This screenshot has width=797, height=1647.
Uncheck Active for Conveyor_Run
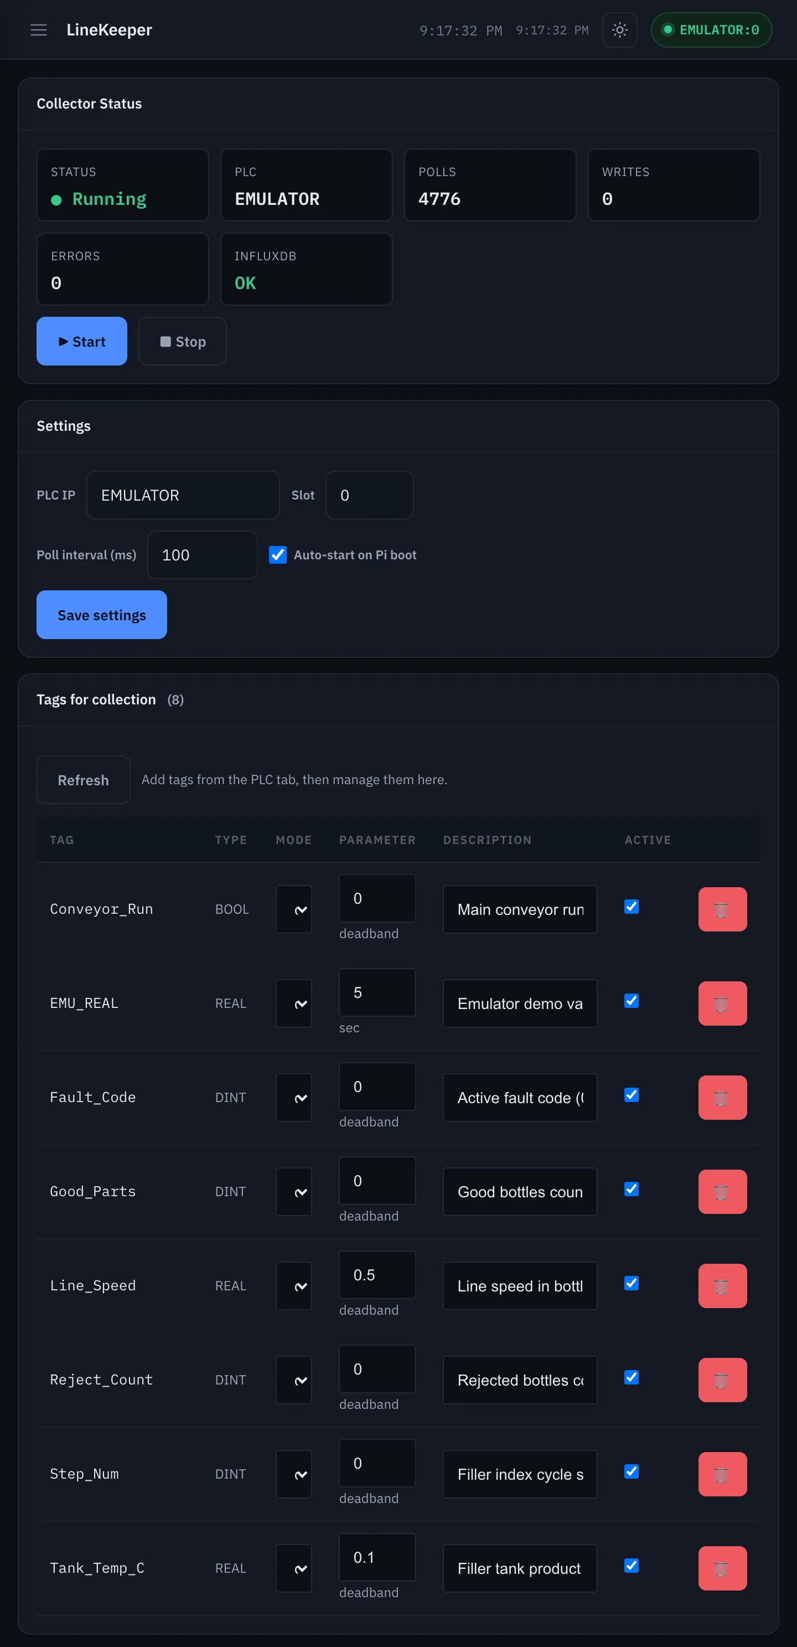point(631,907)
